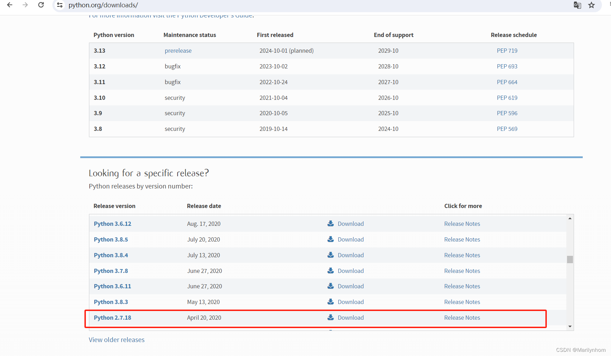Viewport: 611px width, 356px height.
Task: Click the releases list scroll-down arrow
Action: tap(570, 326)
